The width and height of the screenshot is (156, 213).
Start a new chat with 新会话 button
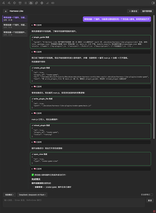tap(133, 11)
